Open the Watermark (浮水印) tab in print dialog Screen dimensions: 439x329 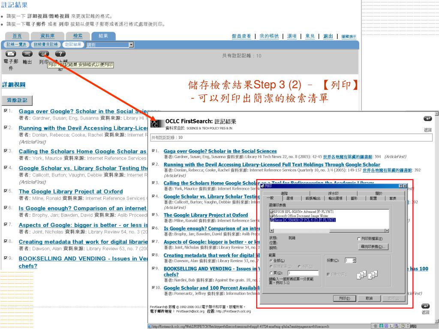click(x=333, y=193)
